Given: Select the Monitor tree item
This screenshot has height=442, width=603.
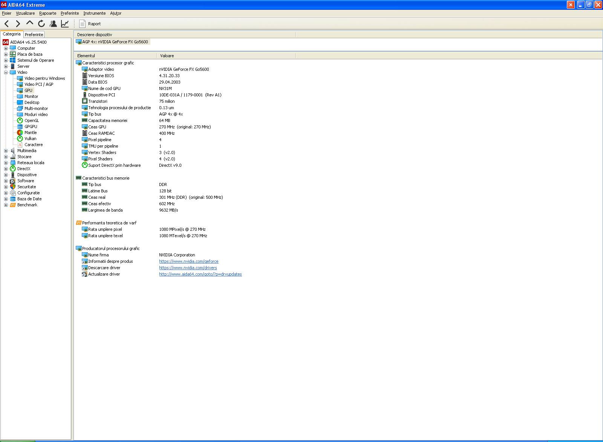Looking at the screenshot, I should pos(31,96).
